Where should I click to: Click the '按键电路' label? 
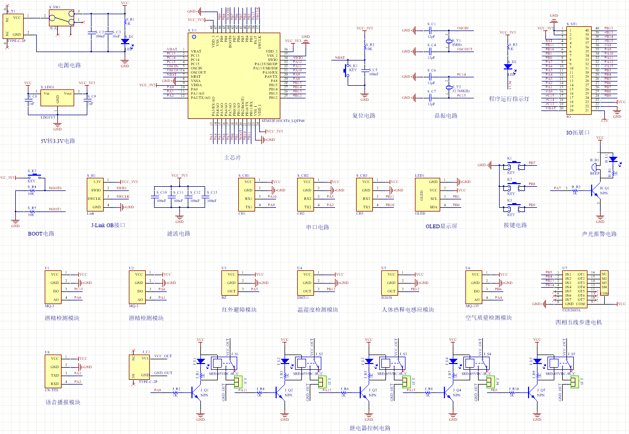[515, 225]
